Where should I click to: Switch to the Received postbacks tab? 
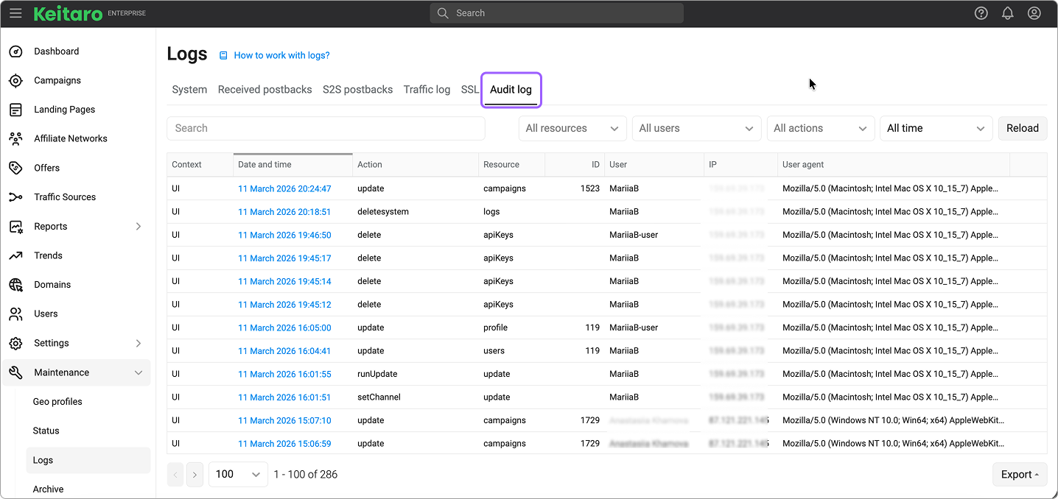[x=264, y=90]
